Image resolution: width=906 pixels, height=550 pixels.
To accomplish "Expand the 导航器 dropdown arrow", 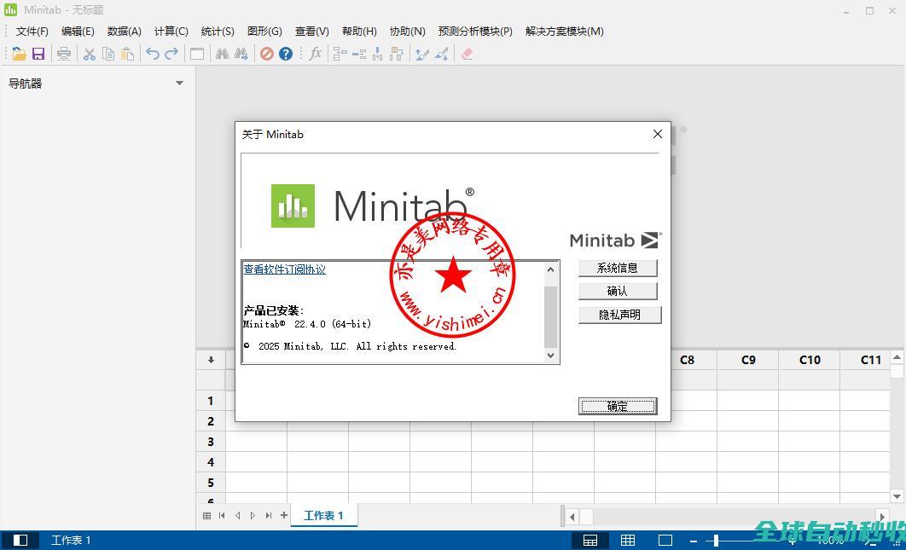I will [x=179, y=84].
